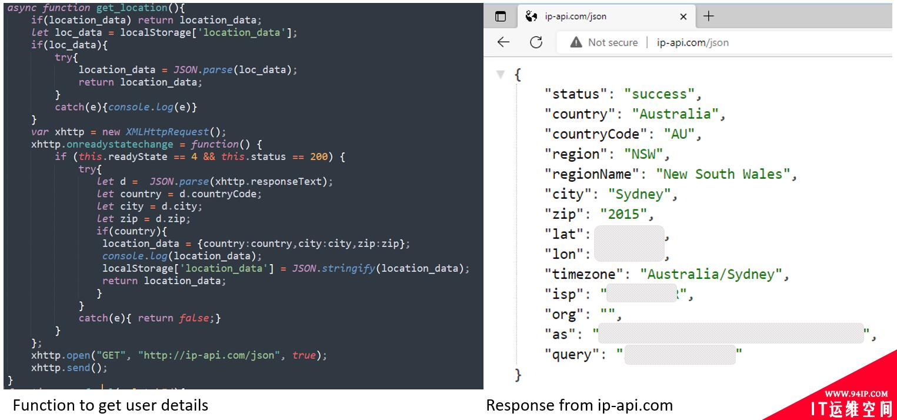Click the "let zip = d.zip;" line

point(144,219)
